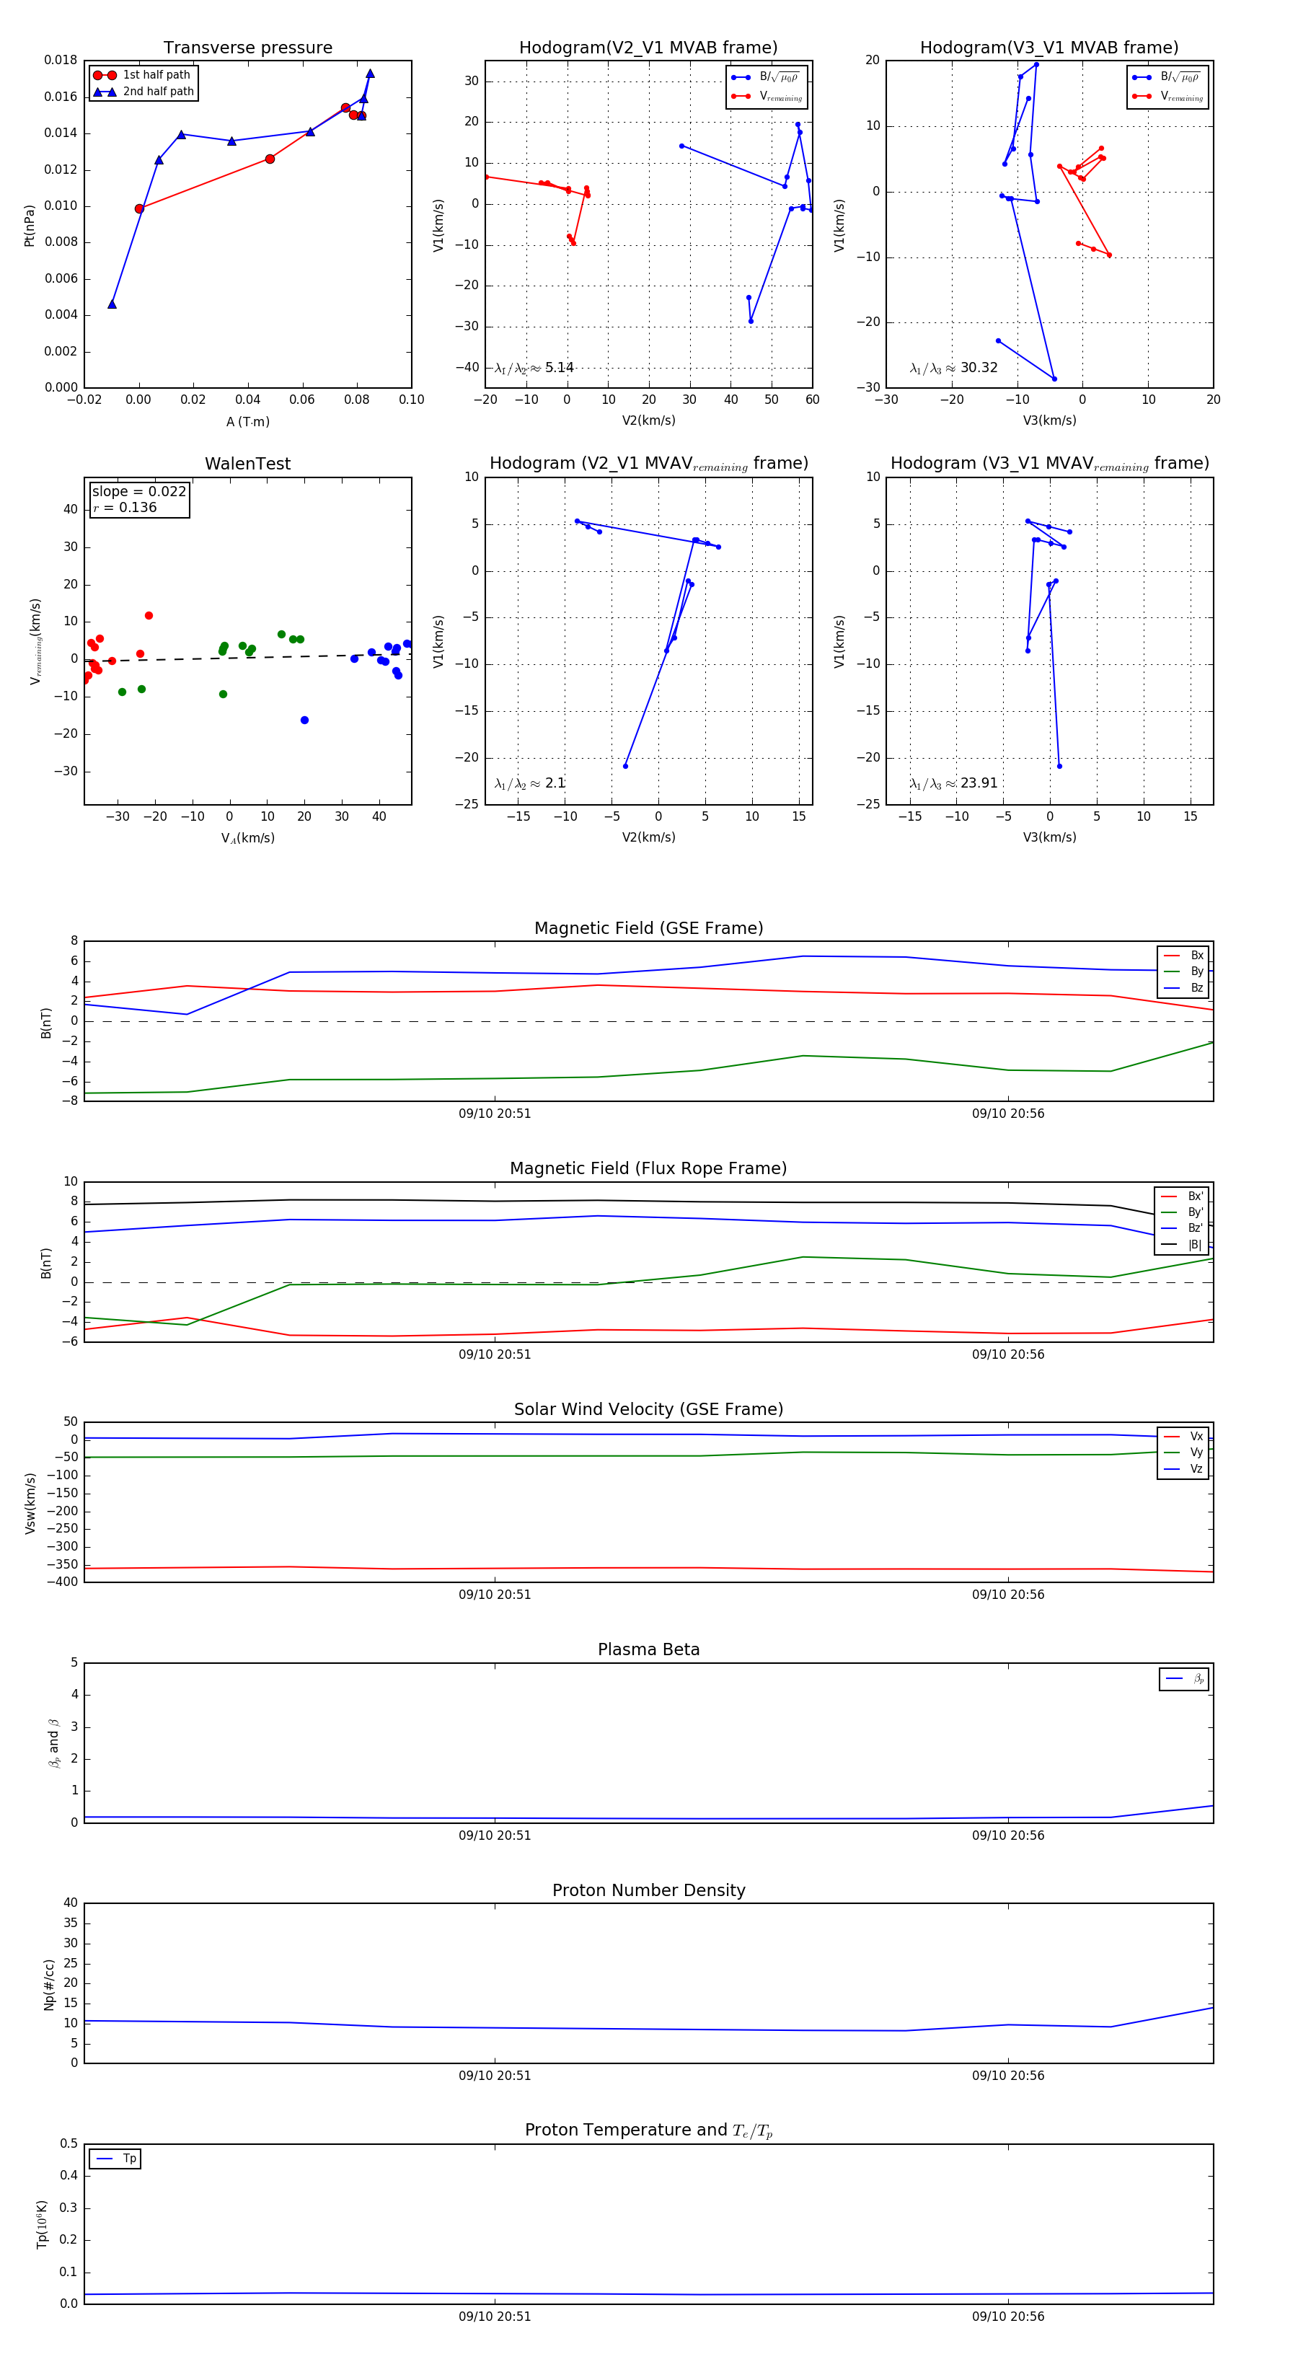
Task: Click the "Vy" legend entry in Solar Wind plot
Action: pyautogui.click(x=1183, y=1453)
